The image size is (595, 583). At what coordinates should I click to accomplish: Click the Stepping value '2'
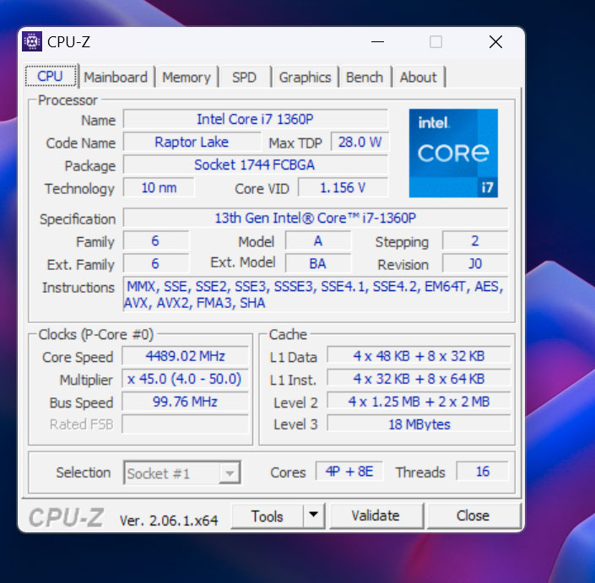[x=475, y=240]
